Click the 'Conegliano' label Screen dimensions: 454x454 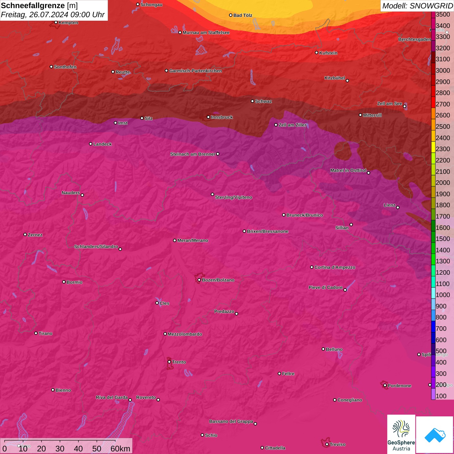pos(350,400)
